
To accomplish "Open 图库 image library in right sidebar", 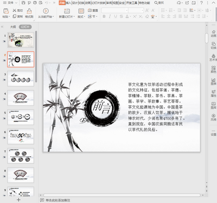I will [213, 105].
